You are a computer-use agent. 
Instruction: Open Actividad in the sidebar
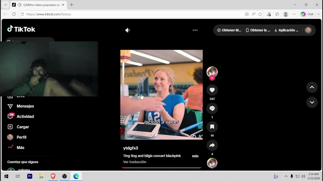25,116
